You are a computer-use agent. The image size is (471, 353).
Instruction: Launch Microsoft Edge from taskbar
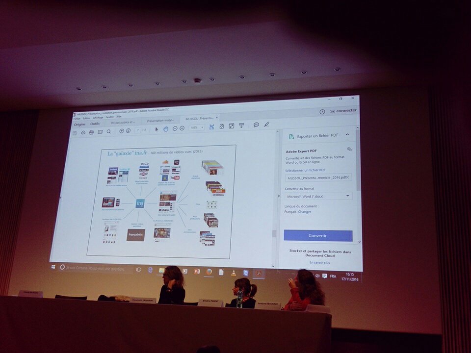[150, 270]
